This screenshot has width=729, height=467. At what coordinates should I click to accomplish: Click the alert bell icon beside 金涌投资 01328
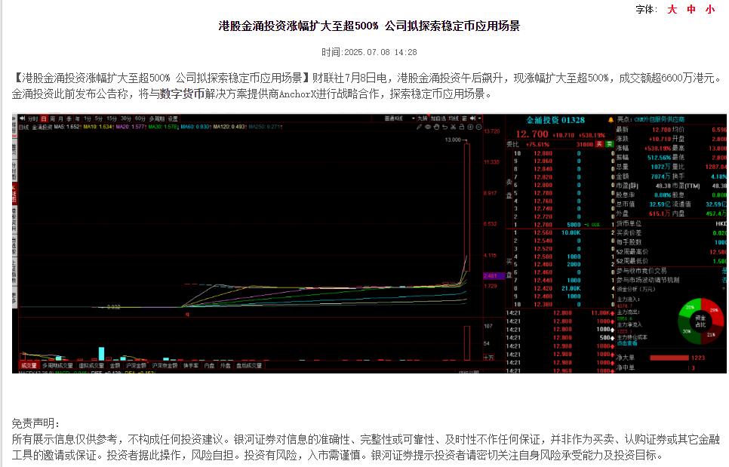point(611,120)
